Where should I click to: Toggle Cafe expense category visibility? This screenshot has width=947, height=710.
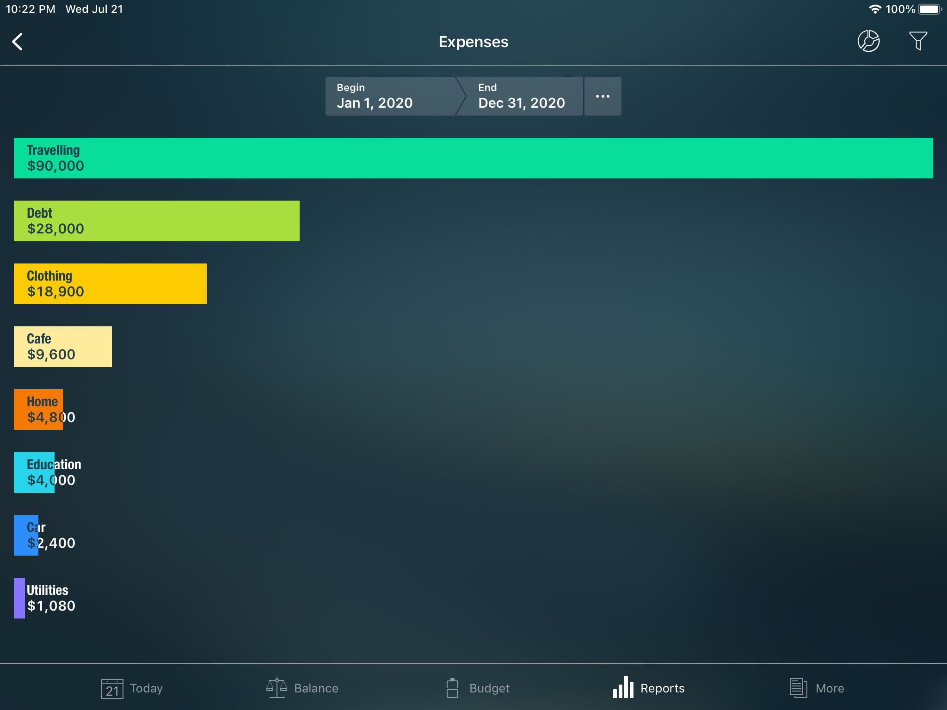[62, 346]
